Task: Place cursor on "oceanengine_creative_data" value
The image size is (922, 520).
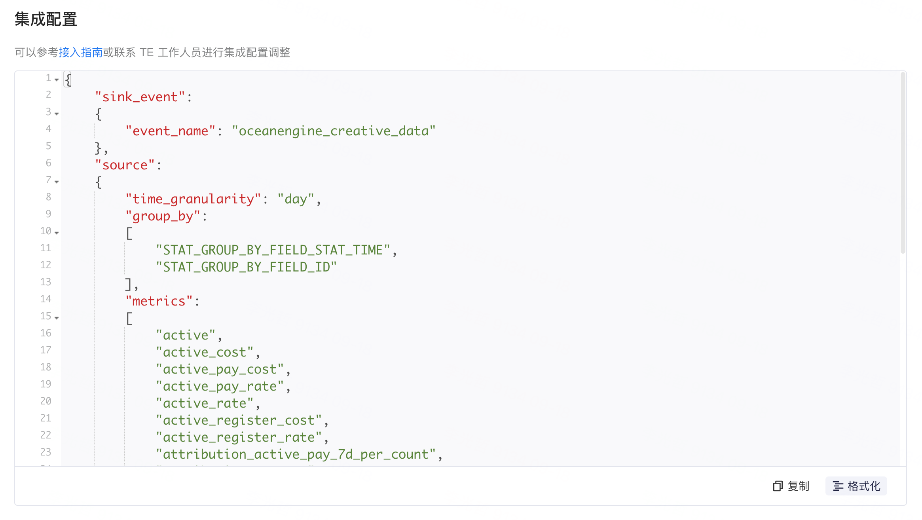Action: tap(334, 131)
